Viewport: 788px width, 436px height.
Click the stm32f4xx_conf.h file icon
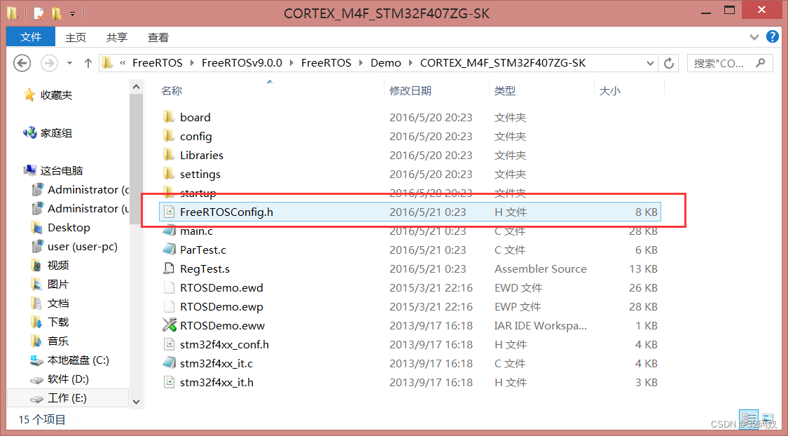pyautogui.click(x=169, y=344)
